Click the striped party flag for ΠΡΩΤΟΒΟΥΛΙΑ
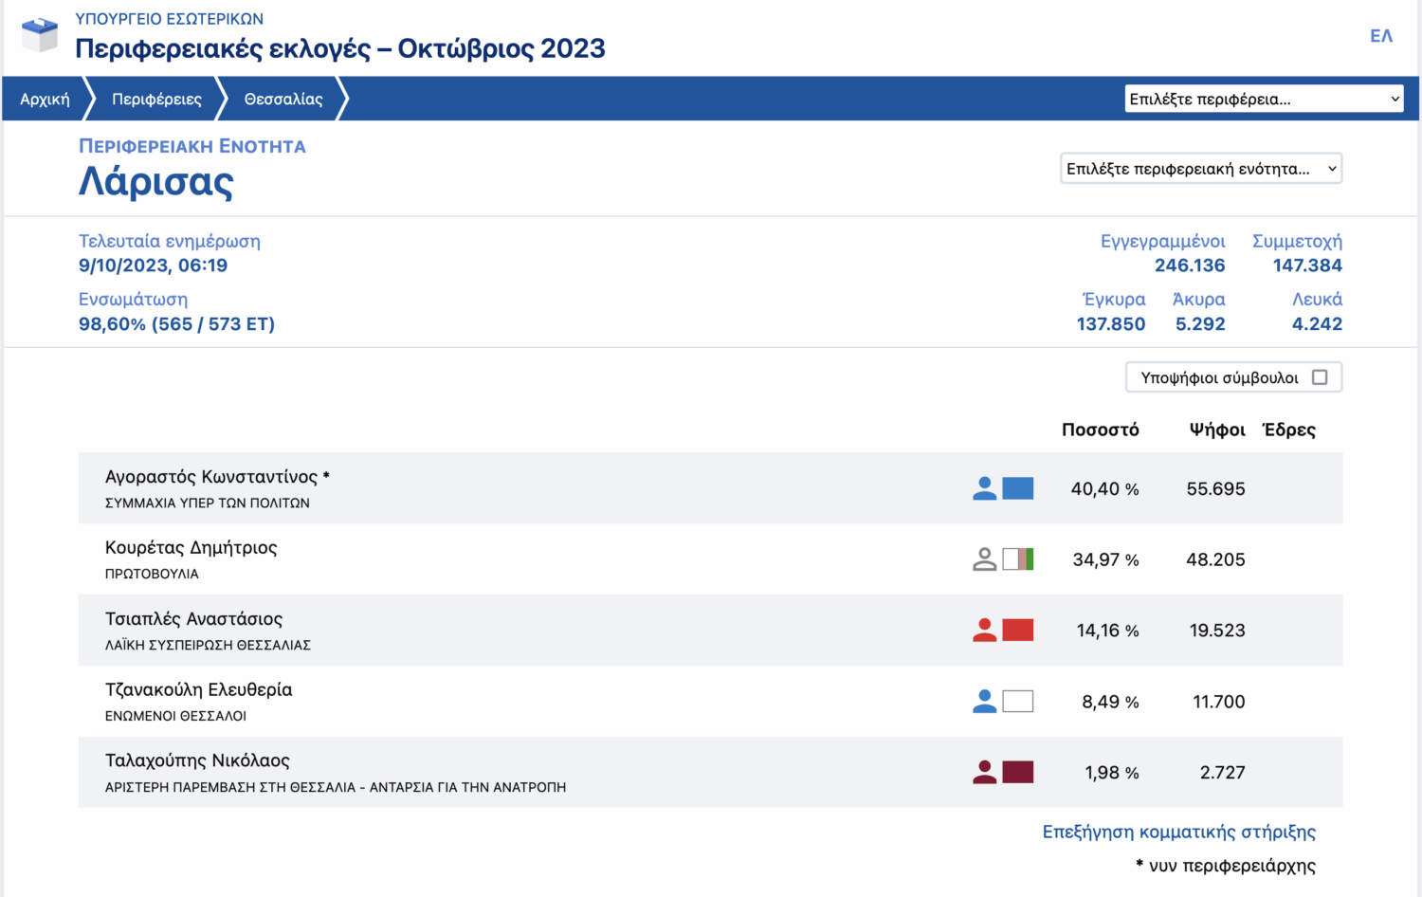1422x897 pixels. click(1017, 559)
